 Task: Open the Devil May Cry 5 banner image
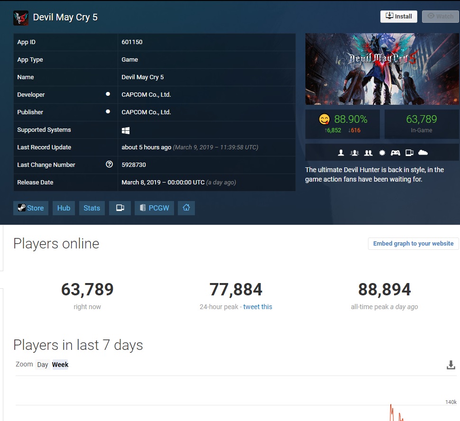pyautogui.click(x=382, y=69)
